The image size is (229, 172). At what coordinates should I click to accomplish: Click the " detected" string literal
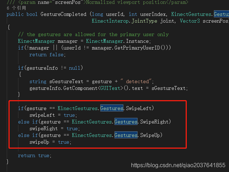pos(136,81)
